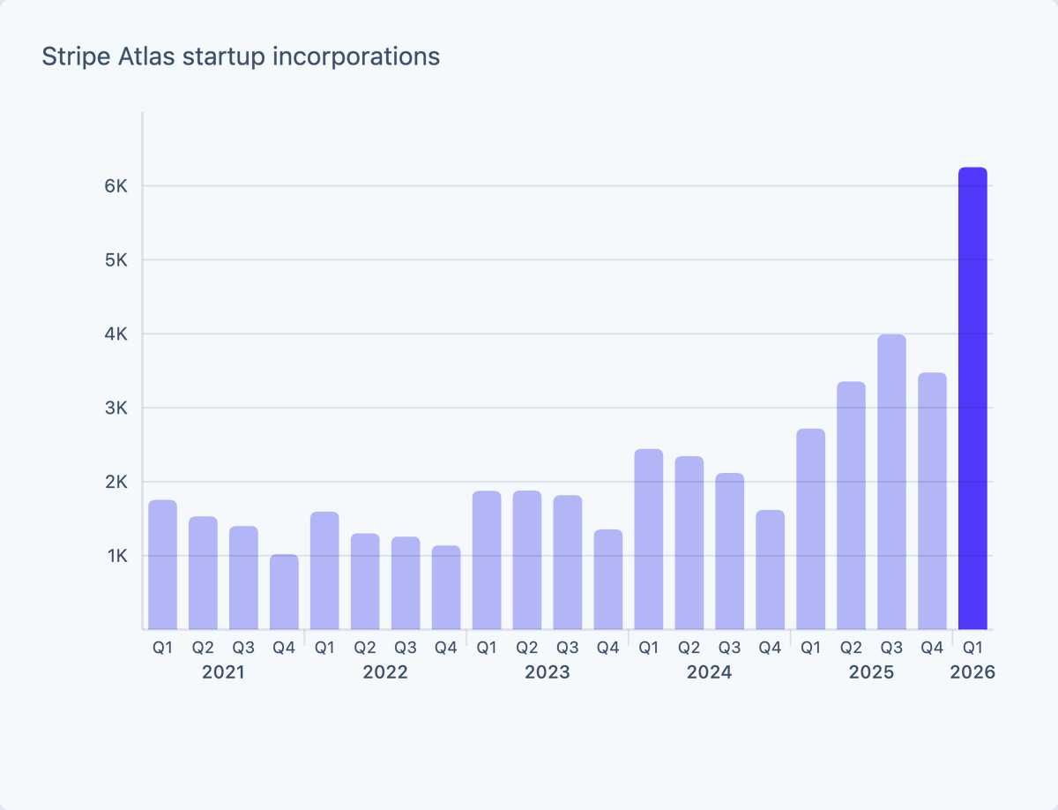Click the Q4 2024 bar
Image resolution: width=1058 pixels, height=810 pixels.
click(x=770, y=570)
